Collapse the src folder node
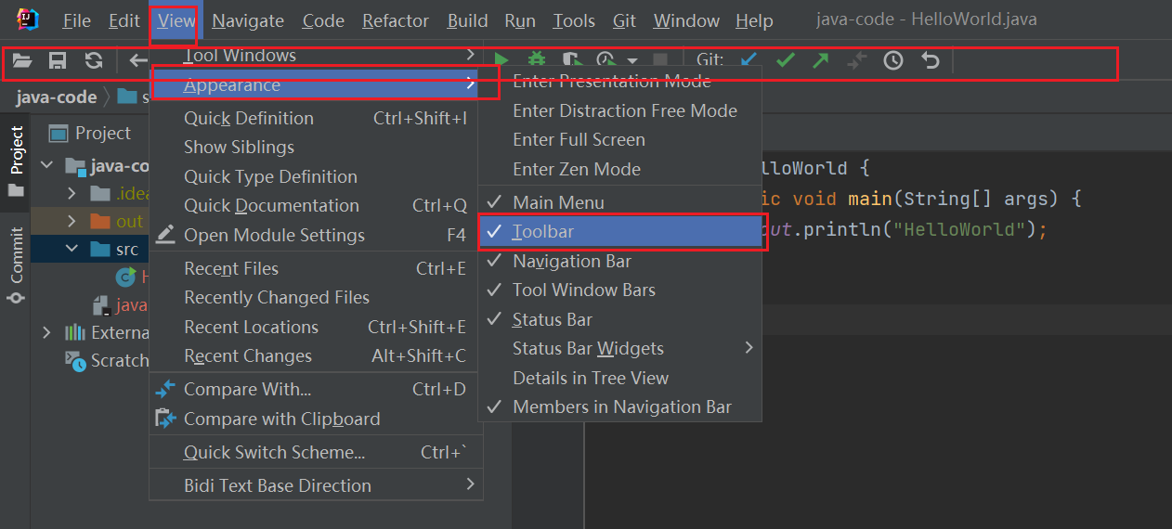The width and height of the screenshot is (1172, 529). click(x=72, y=250)
